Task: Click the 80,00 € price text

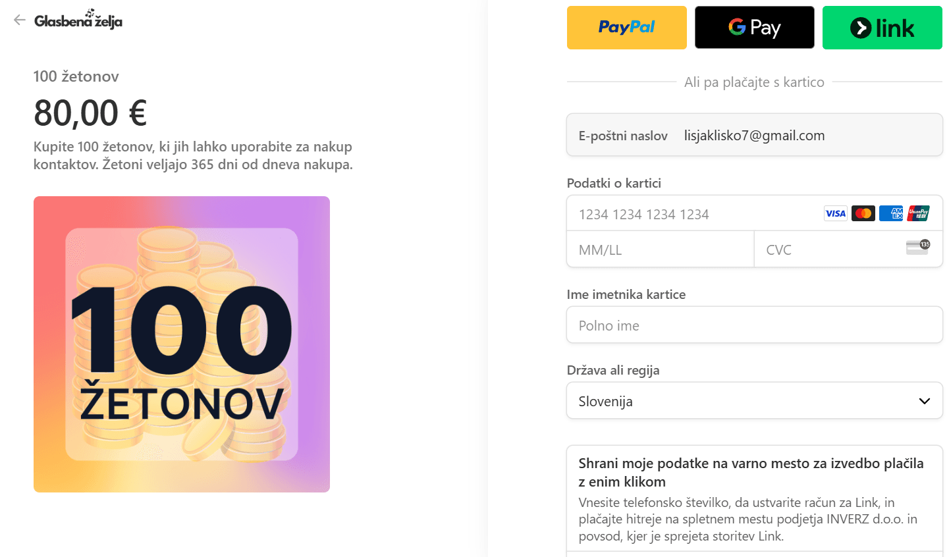Action: pyautogui.click(x=90, y=113)
